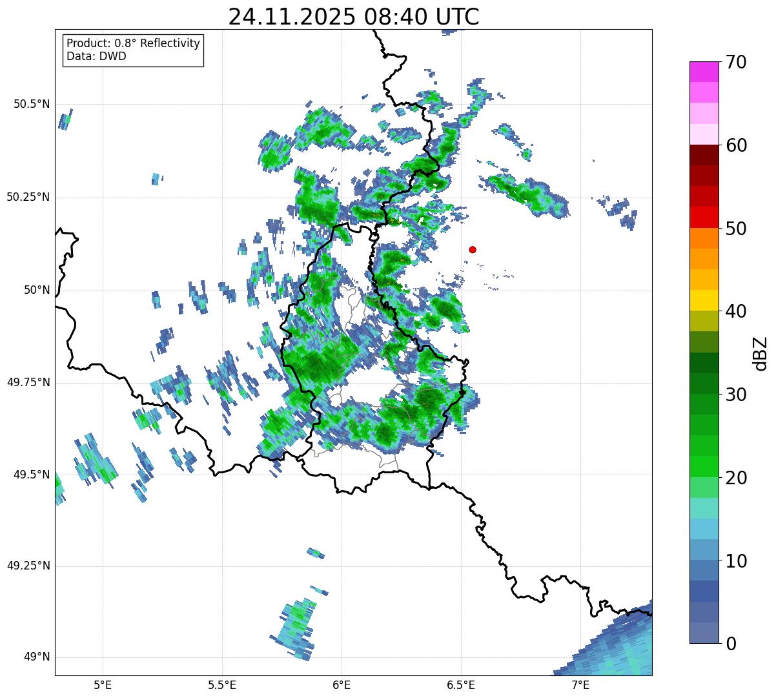Click the 6°E longitude label
The image size is (776, 698).
342,684
